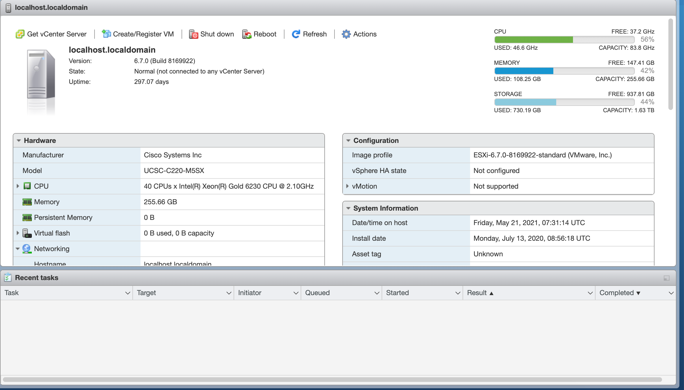This screenshot has width=684, height=390.
Task: Open the Actions gear icon
Action: [x=346, y=34]
